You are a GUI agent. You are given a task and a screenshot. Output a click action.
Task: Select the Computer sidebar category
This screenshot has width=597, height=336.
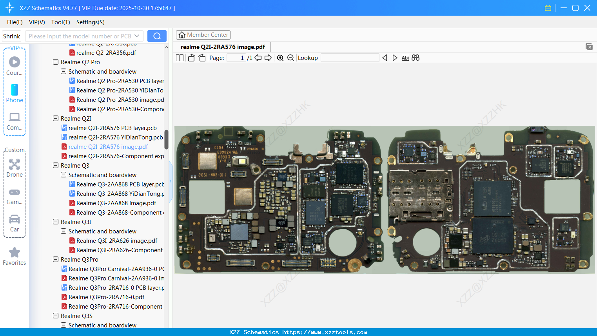(x=15, y=121)
